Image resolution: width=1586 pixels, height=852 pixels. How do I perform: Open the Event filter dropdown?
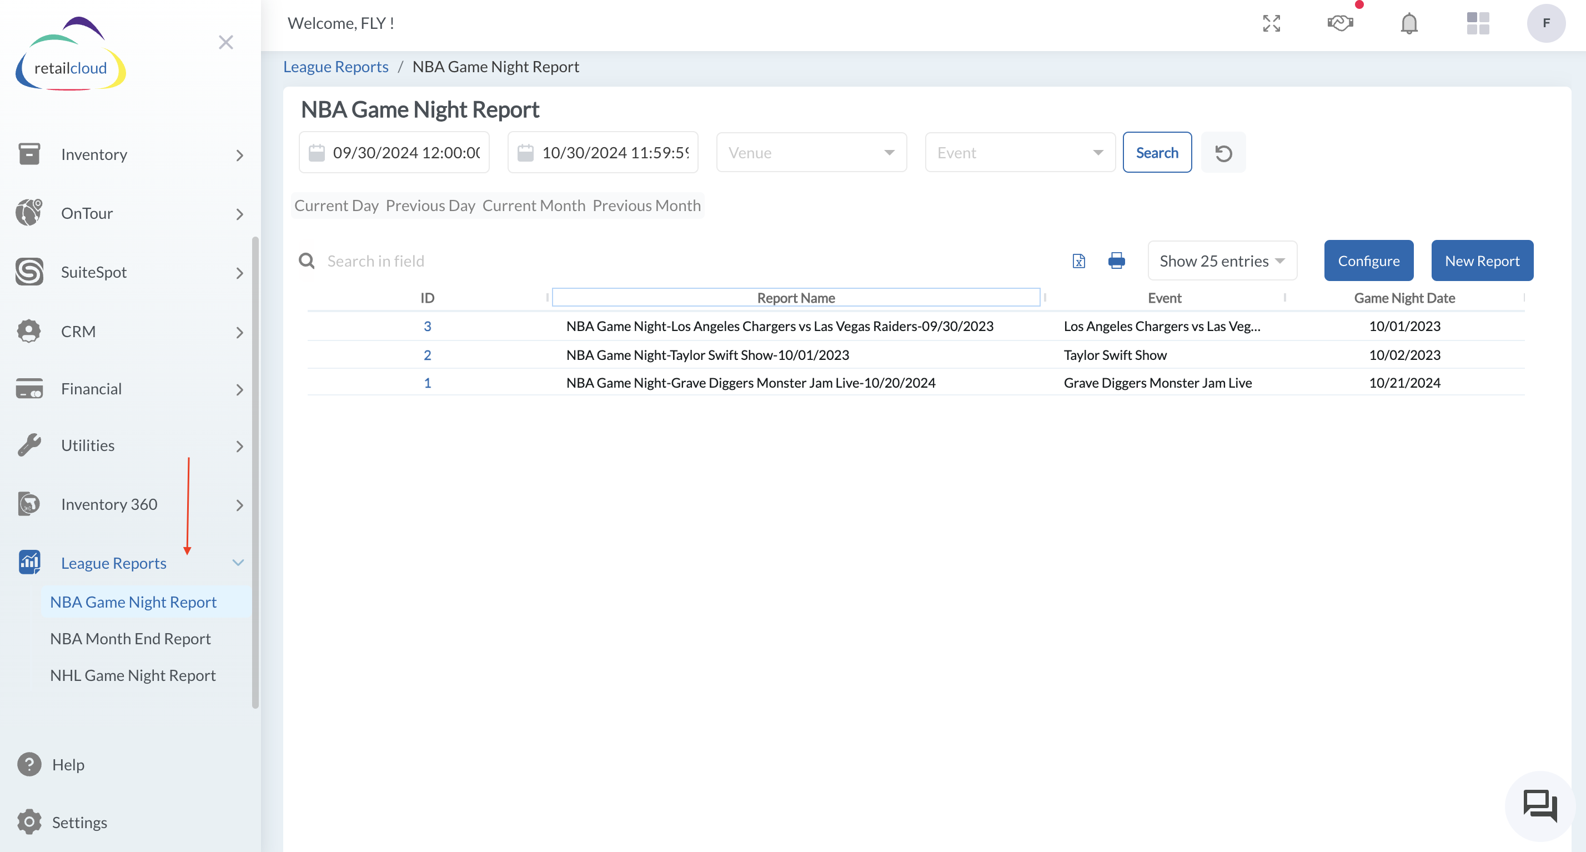click(x=1020, y=153)
